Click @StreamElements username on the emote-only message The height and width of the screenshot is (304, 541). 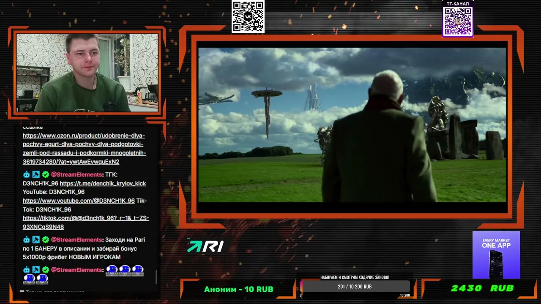[x=76, y=270]
